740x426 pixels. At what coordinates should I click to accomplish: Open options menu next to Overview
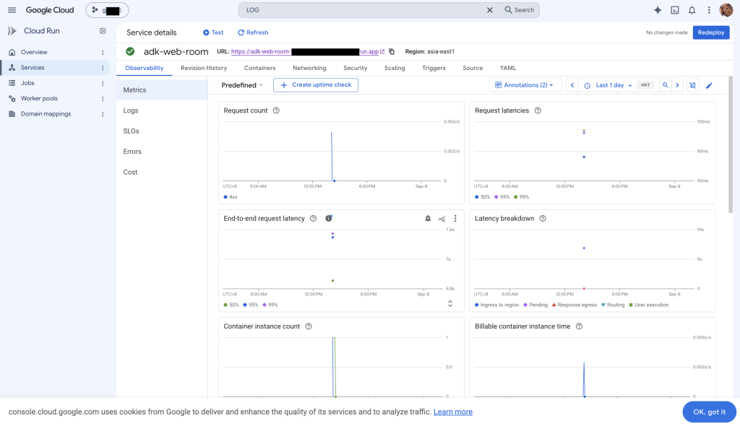(x=103, y=53)
